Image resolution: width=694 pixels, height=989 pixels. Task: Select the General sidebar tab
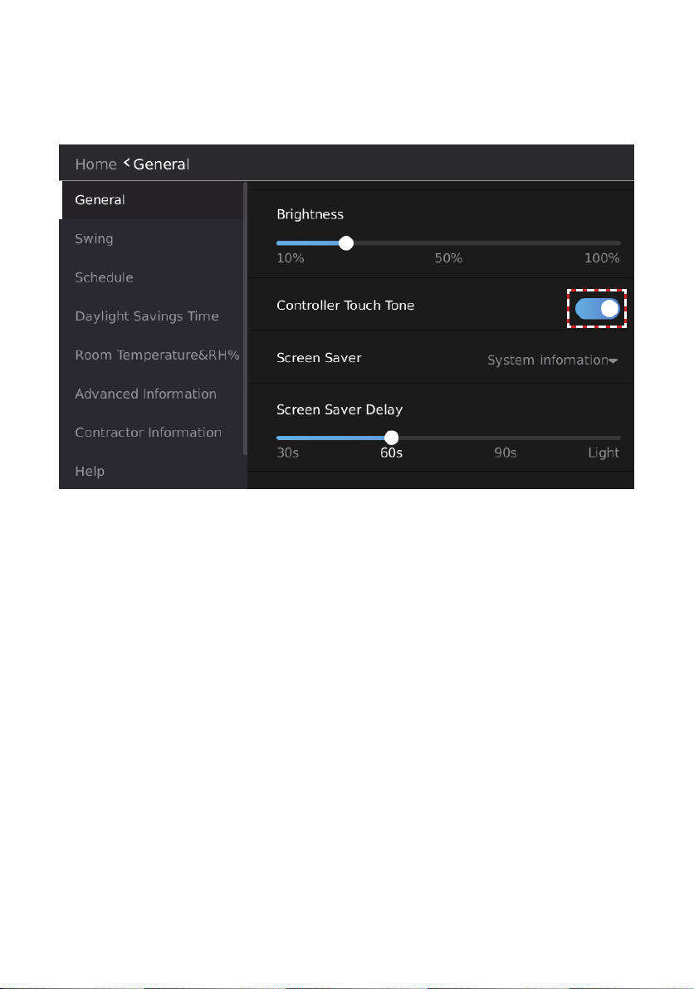click(x=152, y=200)
